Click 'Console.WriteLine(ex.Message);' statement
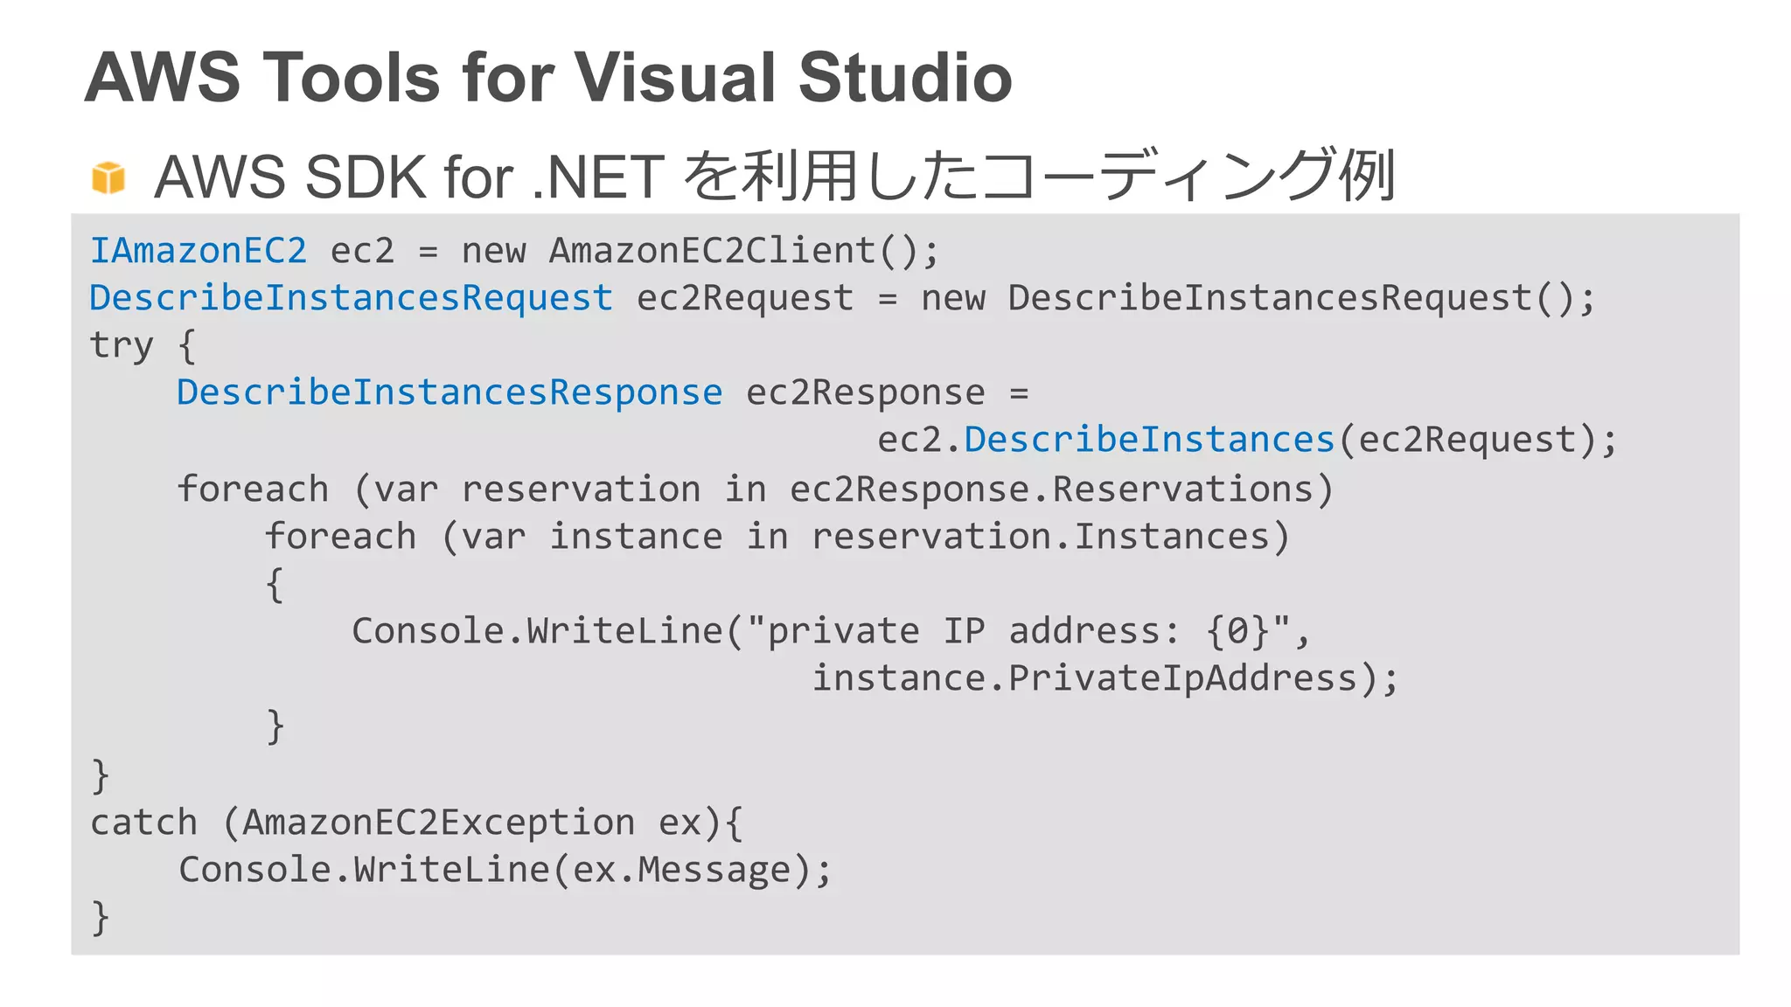1791x1007 pixels. click(505, 870)
